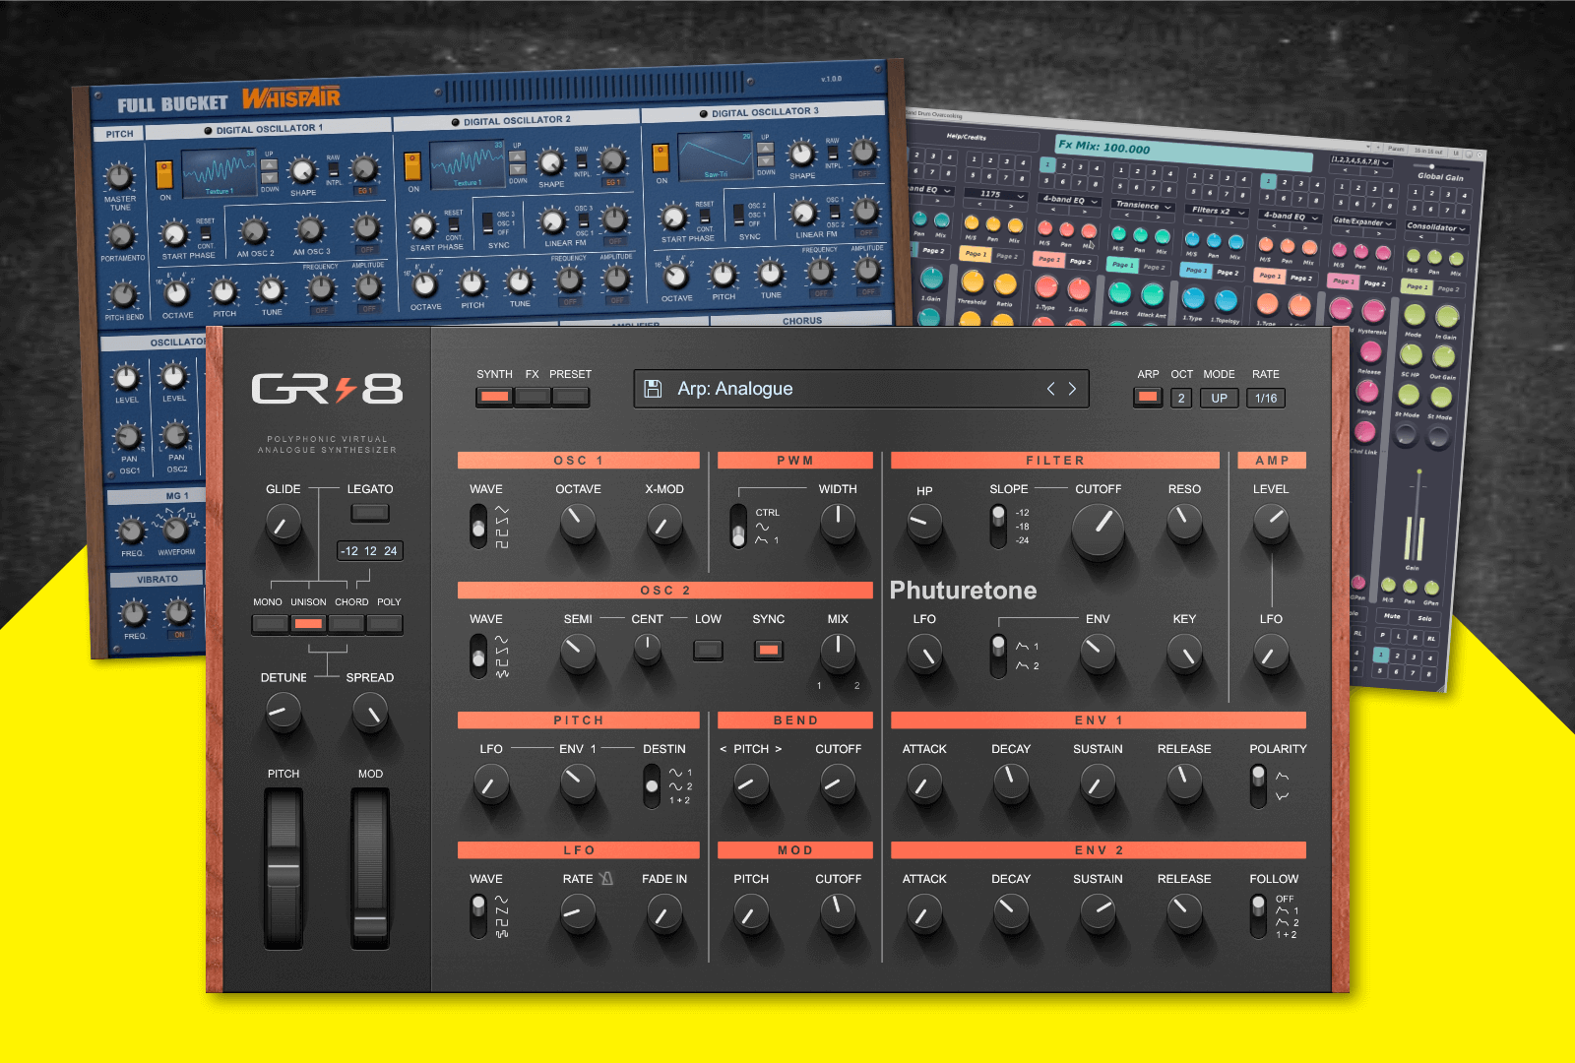Go to the previous preset with the left arrow
This screenshot has width=1575, height=1063.
(1050, 389)
